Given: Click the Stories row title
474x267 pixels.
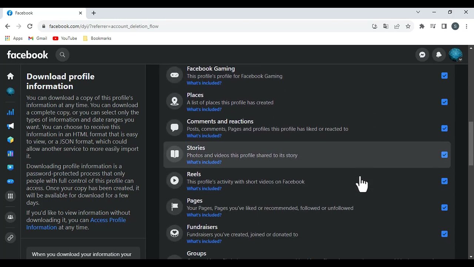Looking at the screenshot, I should point(196,148).
